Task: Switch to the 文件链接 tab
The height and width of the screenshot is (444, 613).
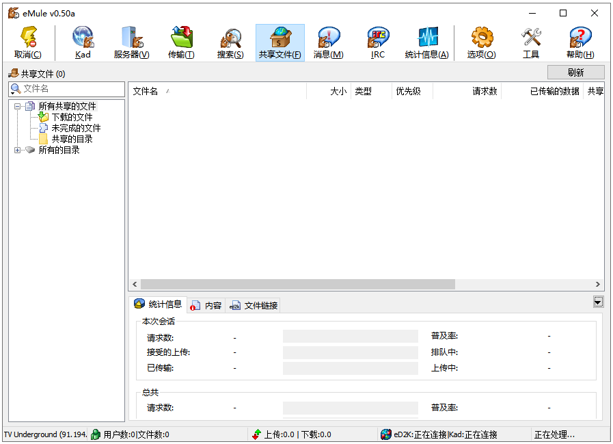Action: click(x=253, y=305)
